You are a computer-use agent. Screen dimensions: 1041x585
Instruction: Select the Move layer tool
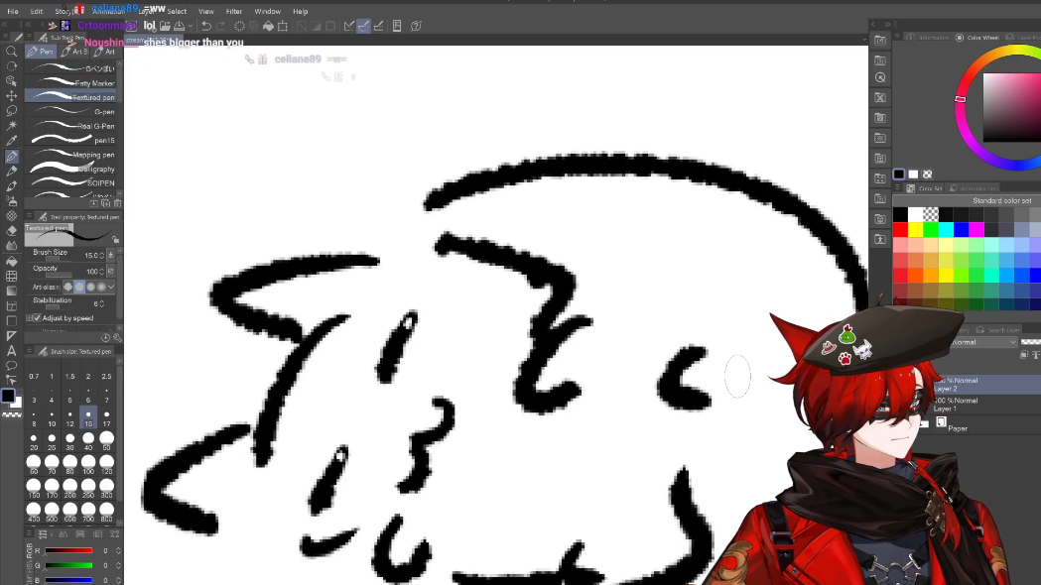click(11, 95)
